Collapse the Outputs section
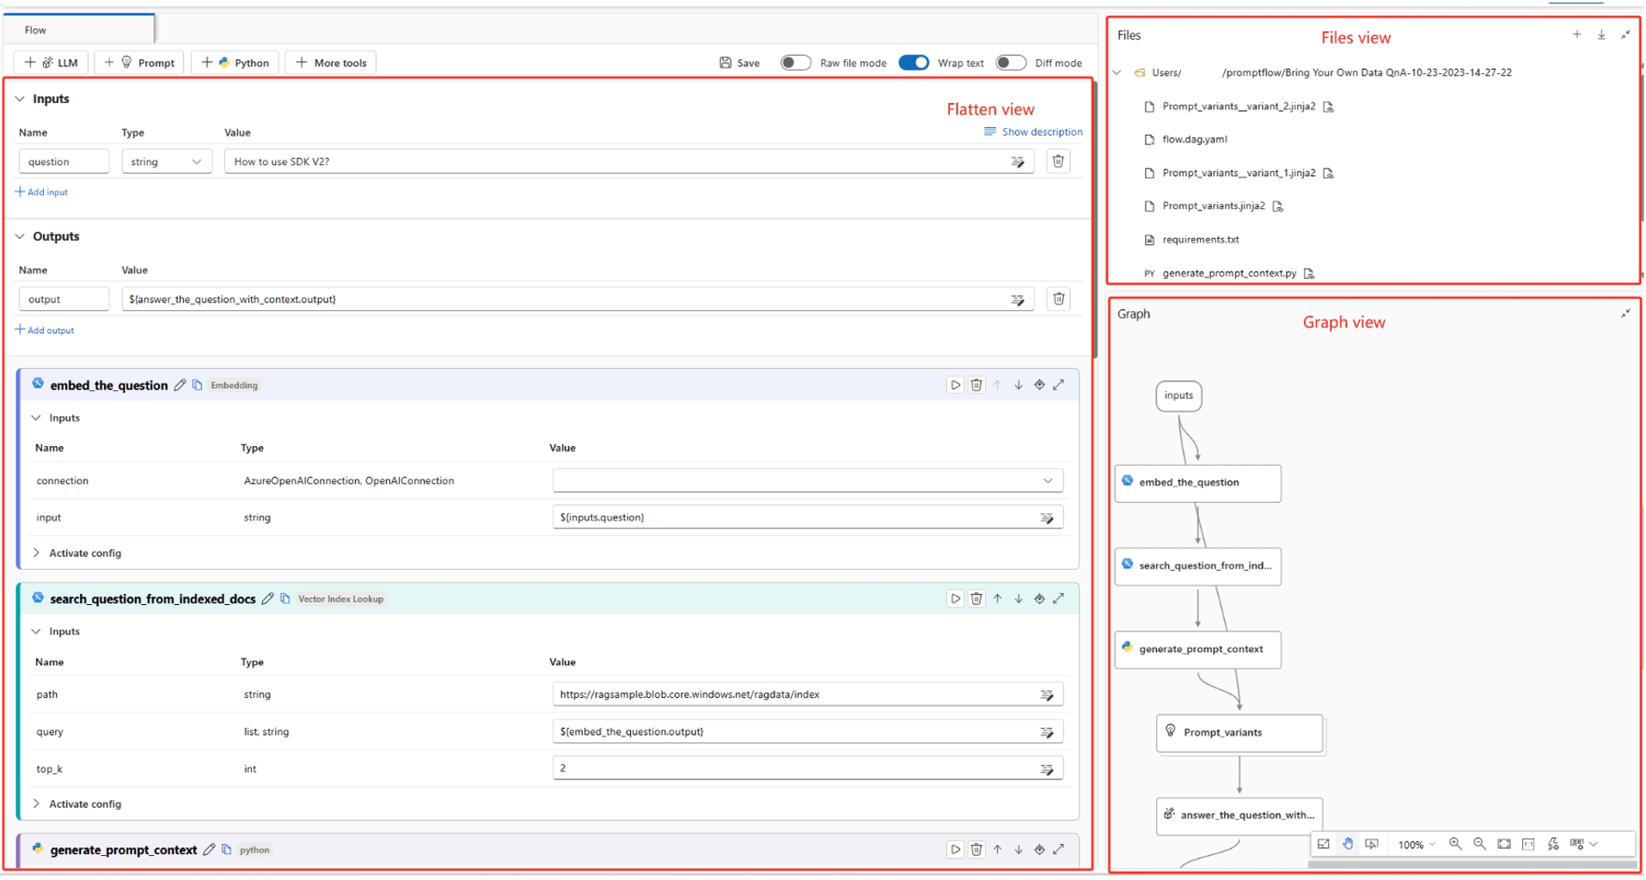Screen dimensions: 1646x880 (x=20, y=236)
